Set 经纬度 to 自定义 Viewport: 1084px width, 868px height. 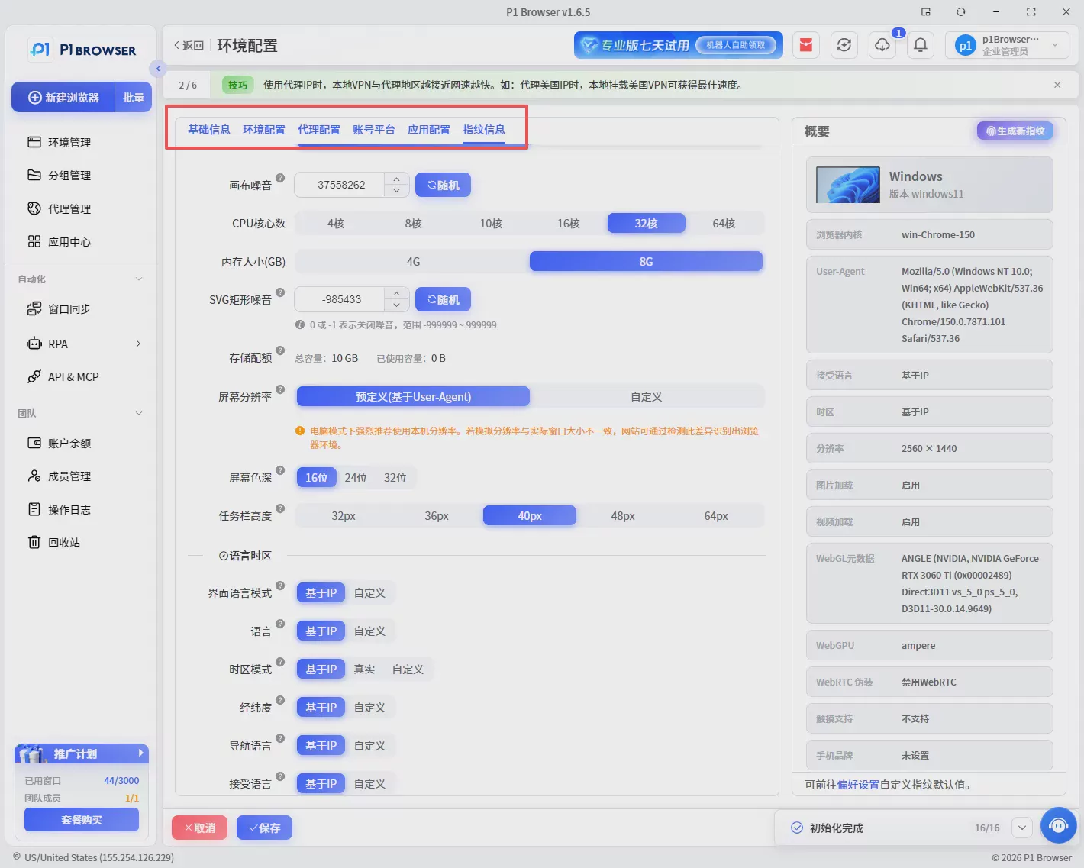pos(369,708)
